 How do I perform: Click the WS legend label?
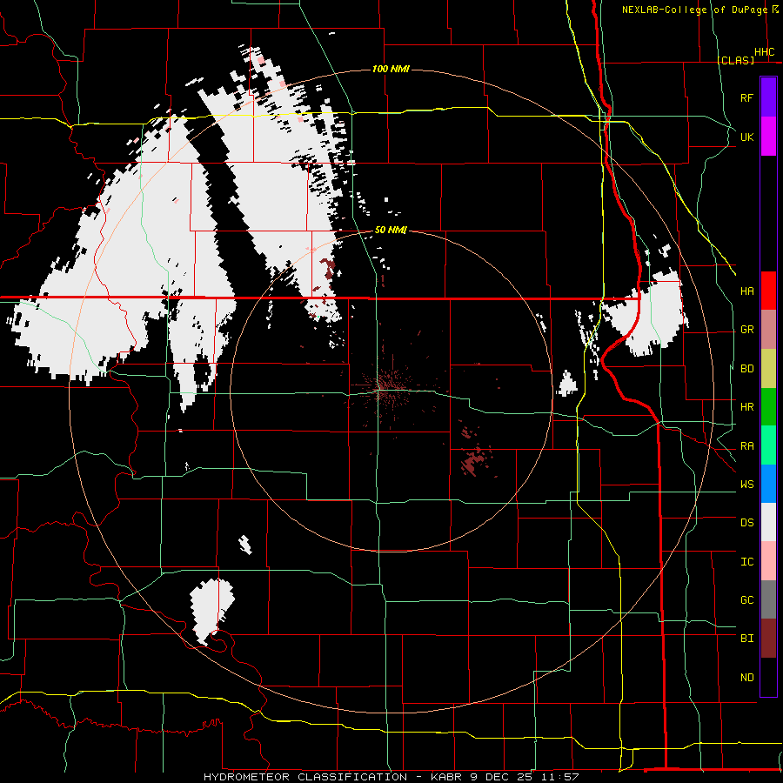point(746,485)
